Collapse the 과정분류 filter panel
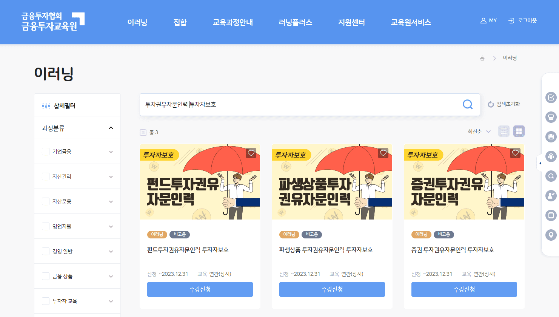 click(x=111, y=127)
